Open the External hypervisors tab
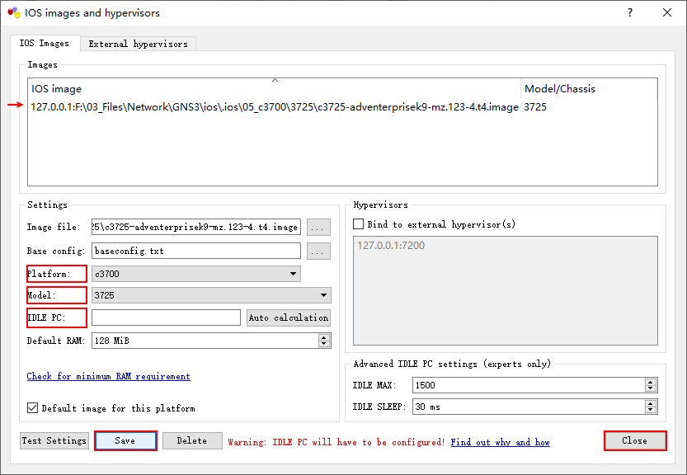The width and height of the screenshot is (687, 475). 138,44
